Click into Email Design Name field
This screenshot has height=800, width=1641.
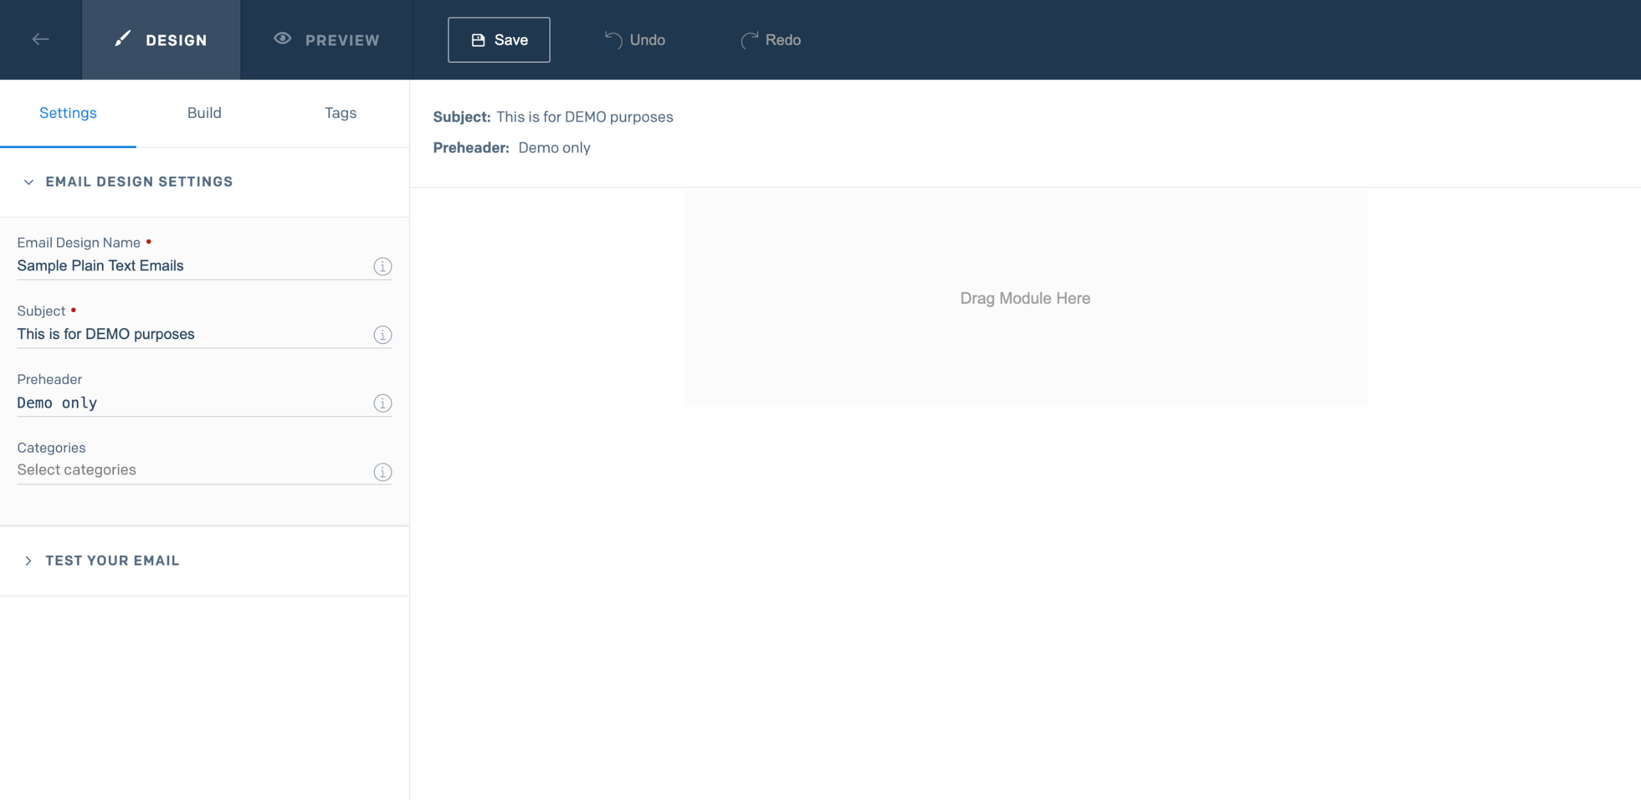[192, 265]
